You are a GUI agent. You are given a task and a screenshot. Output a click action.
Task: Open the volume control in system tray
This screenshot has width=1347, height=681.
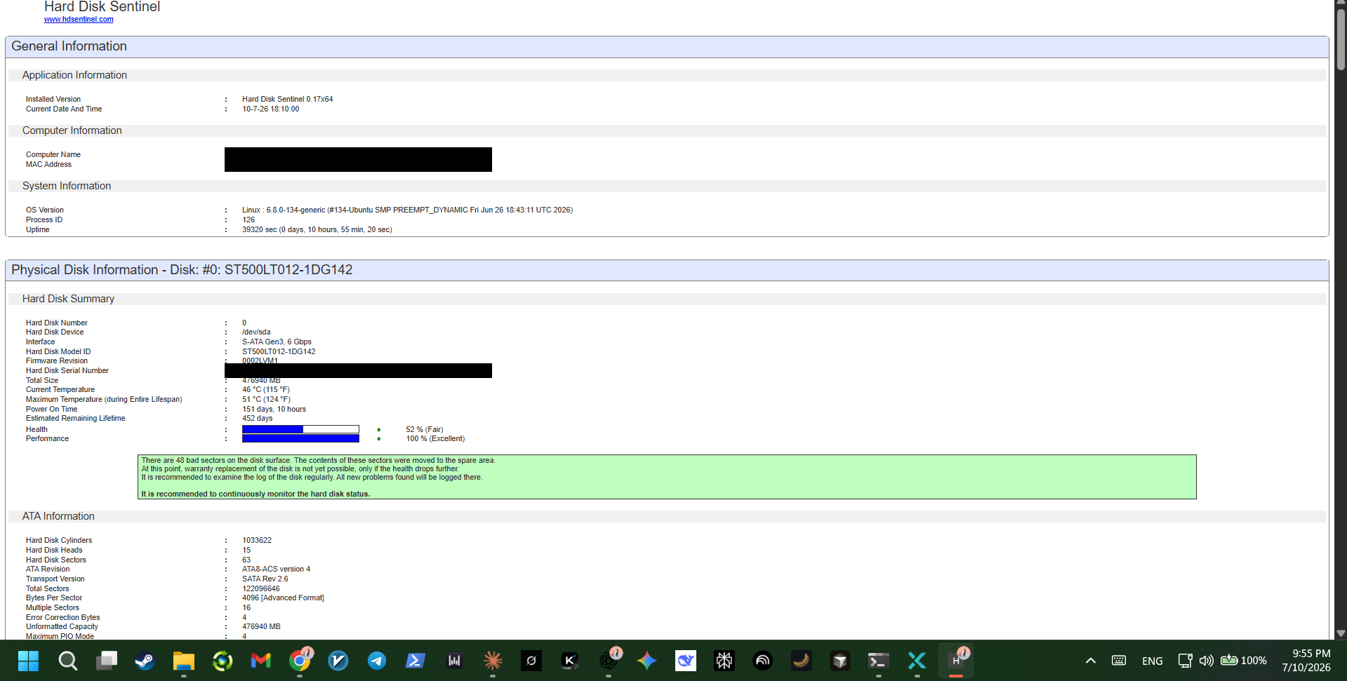tap(1207, 661)
